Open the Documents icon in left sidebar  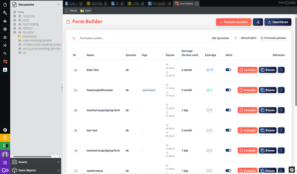click(x=5, y=5)
